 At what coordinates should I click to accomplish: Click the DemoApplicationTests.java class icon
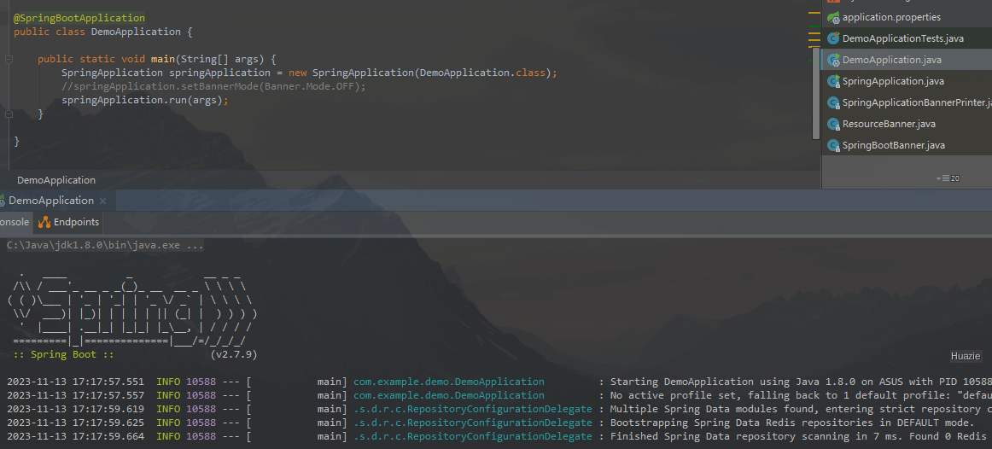tap(833, 38)
